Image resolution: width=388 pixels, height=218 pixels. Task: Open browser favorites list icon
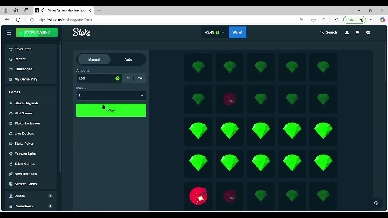click(x=337, y=20)
